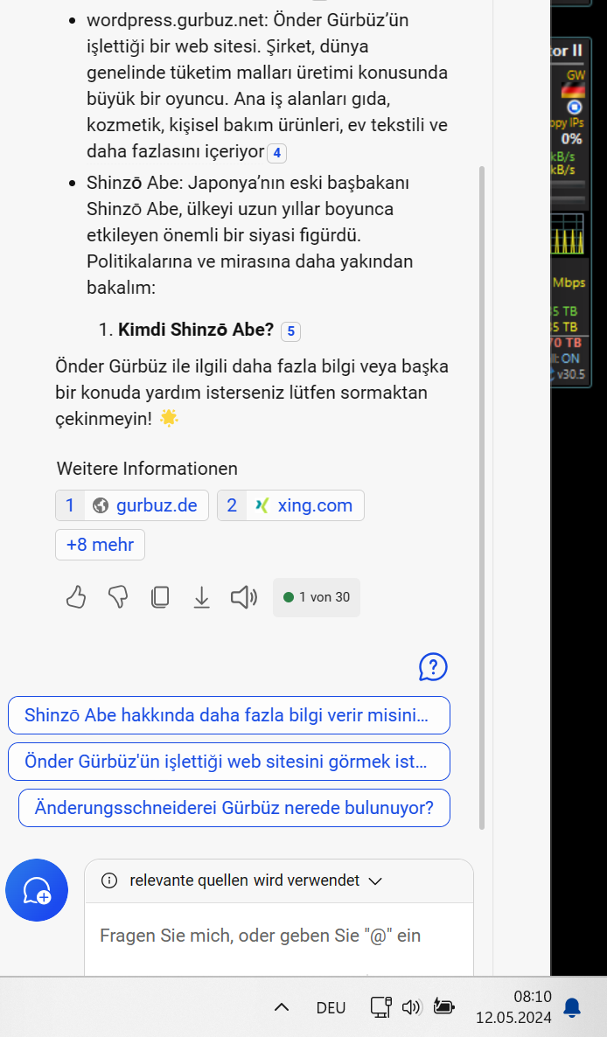Expand the relevante quellen wird verwendet dropdown
The height and width of the screenshot is (1037, 607).
(375, 880)
